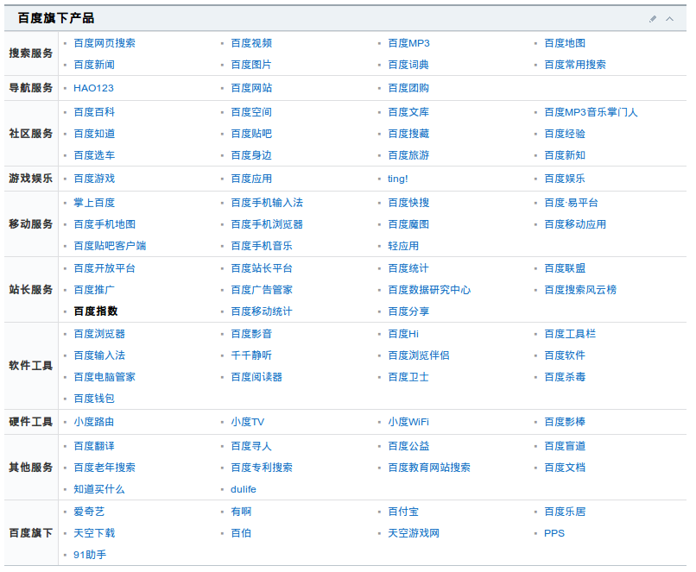The image size is (696, 572).
Task: Open 百度手机地图 link
Action: point(104,224)
